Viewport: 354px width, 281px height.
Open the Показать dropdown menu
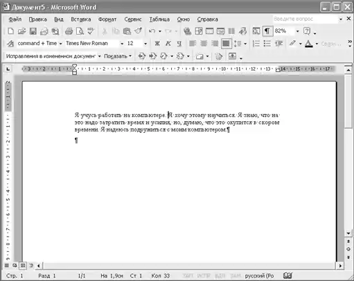coord(118,56)
